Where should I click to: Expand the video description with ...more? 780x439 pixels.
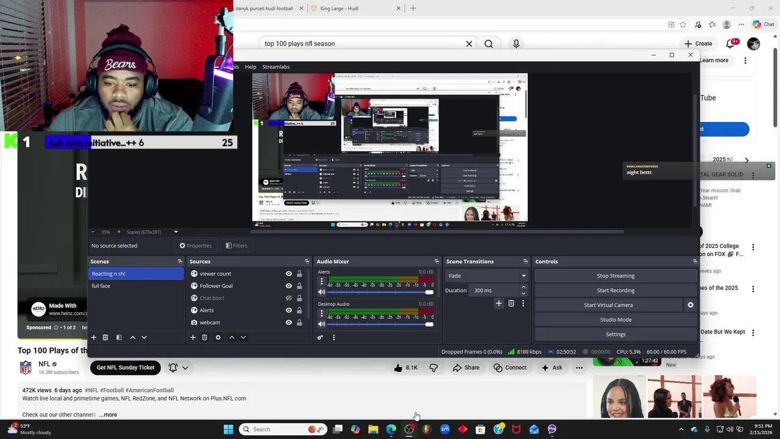click(x=108, y=415)
